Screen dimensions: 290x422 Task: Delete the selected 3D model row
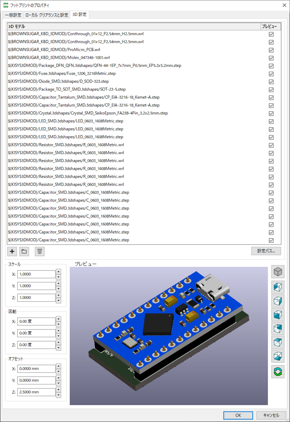39,251
